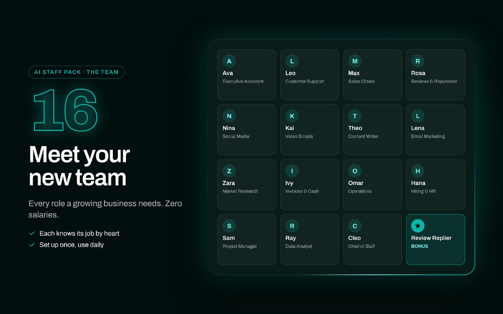Click the "Meet your new team" heading
Viewport: 503px width, 314px height.
coord(80,166)
